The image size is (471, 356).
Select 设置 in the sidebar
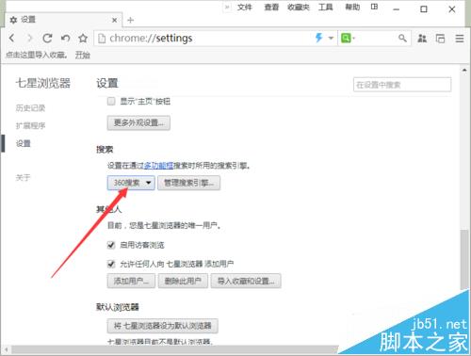(x=24, y=143)
